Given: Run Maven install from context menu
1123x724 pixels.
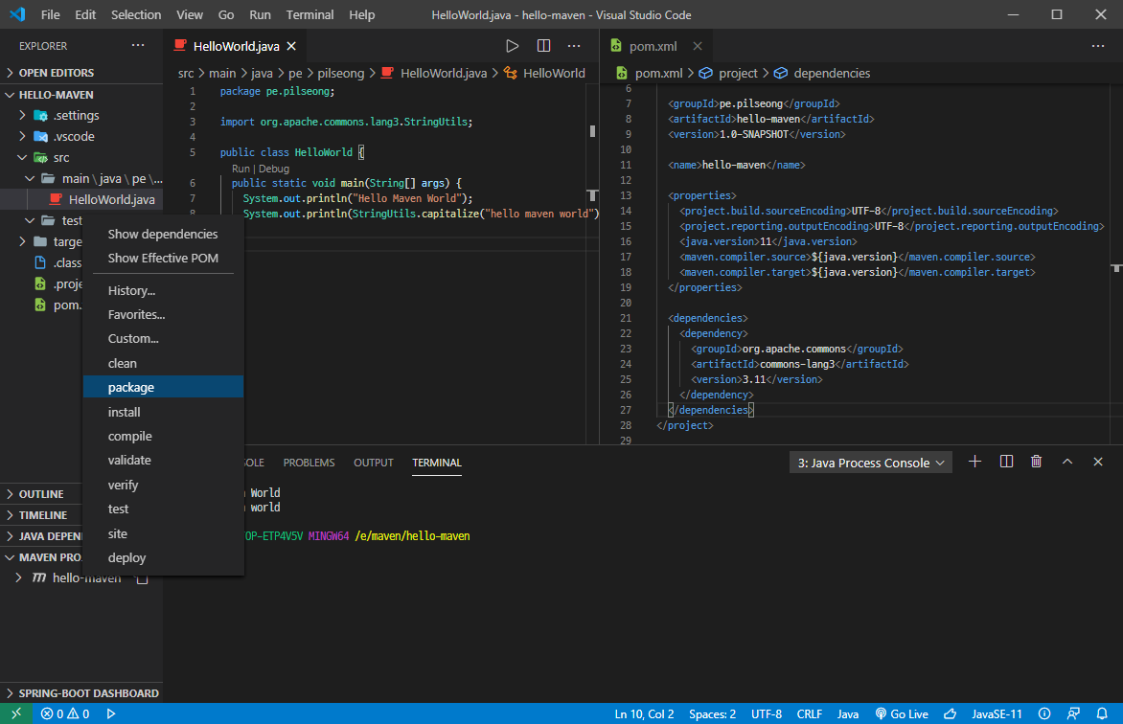Looking at the screenshot, I should click(x=163, y=412).
